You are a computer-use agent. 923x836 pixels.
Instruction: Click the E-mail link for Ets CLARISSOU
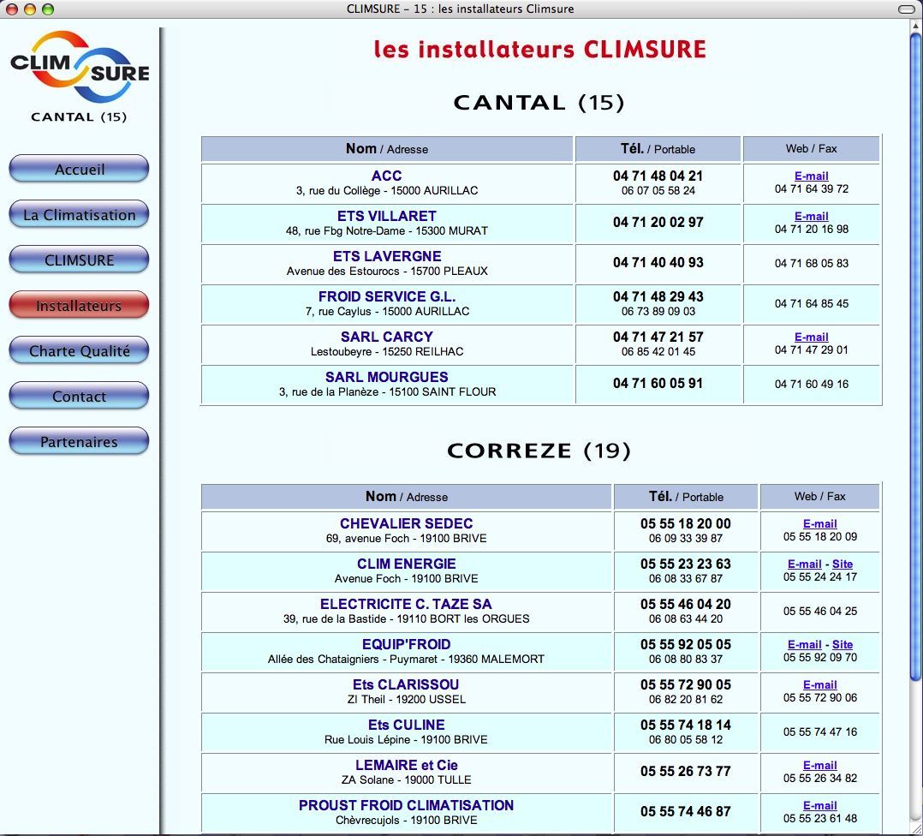pyautogui.click(x=820, y=684)
